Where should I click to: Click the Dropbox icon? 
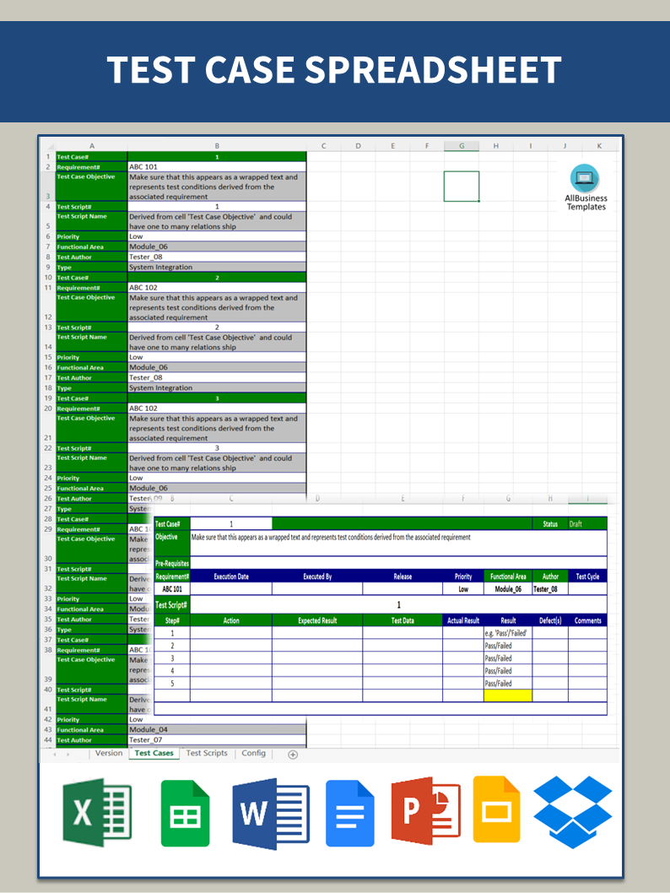(x=573, y=812)
